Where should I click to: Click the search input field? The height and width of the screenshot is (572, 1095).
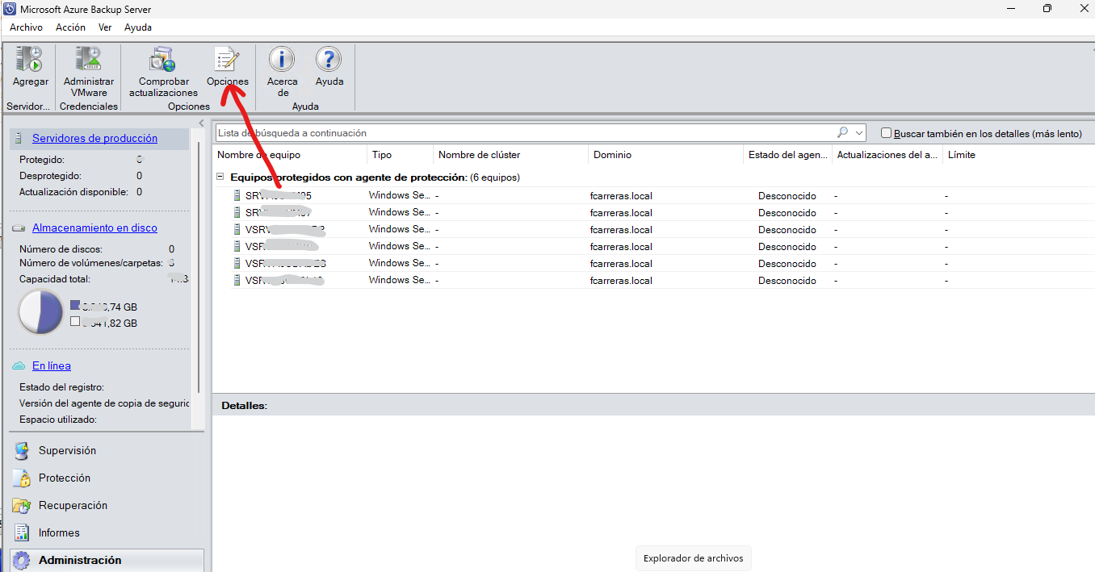tap(525, 133)
